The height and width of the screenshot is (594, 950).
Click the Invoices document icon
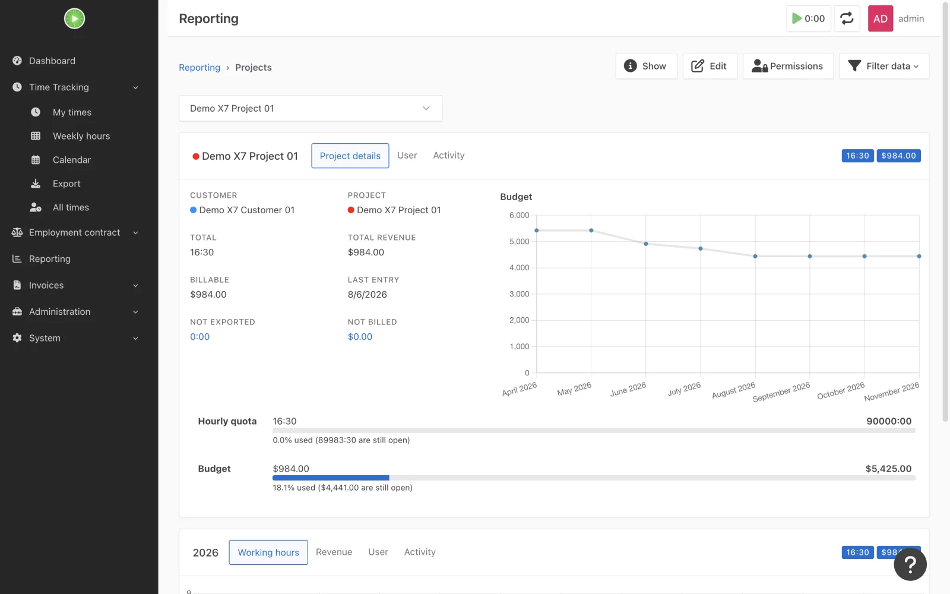17,285
